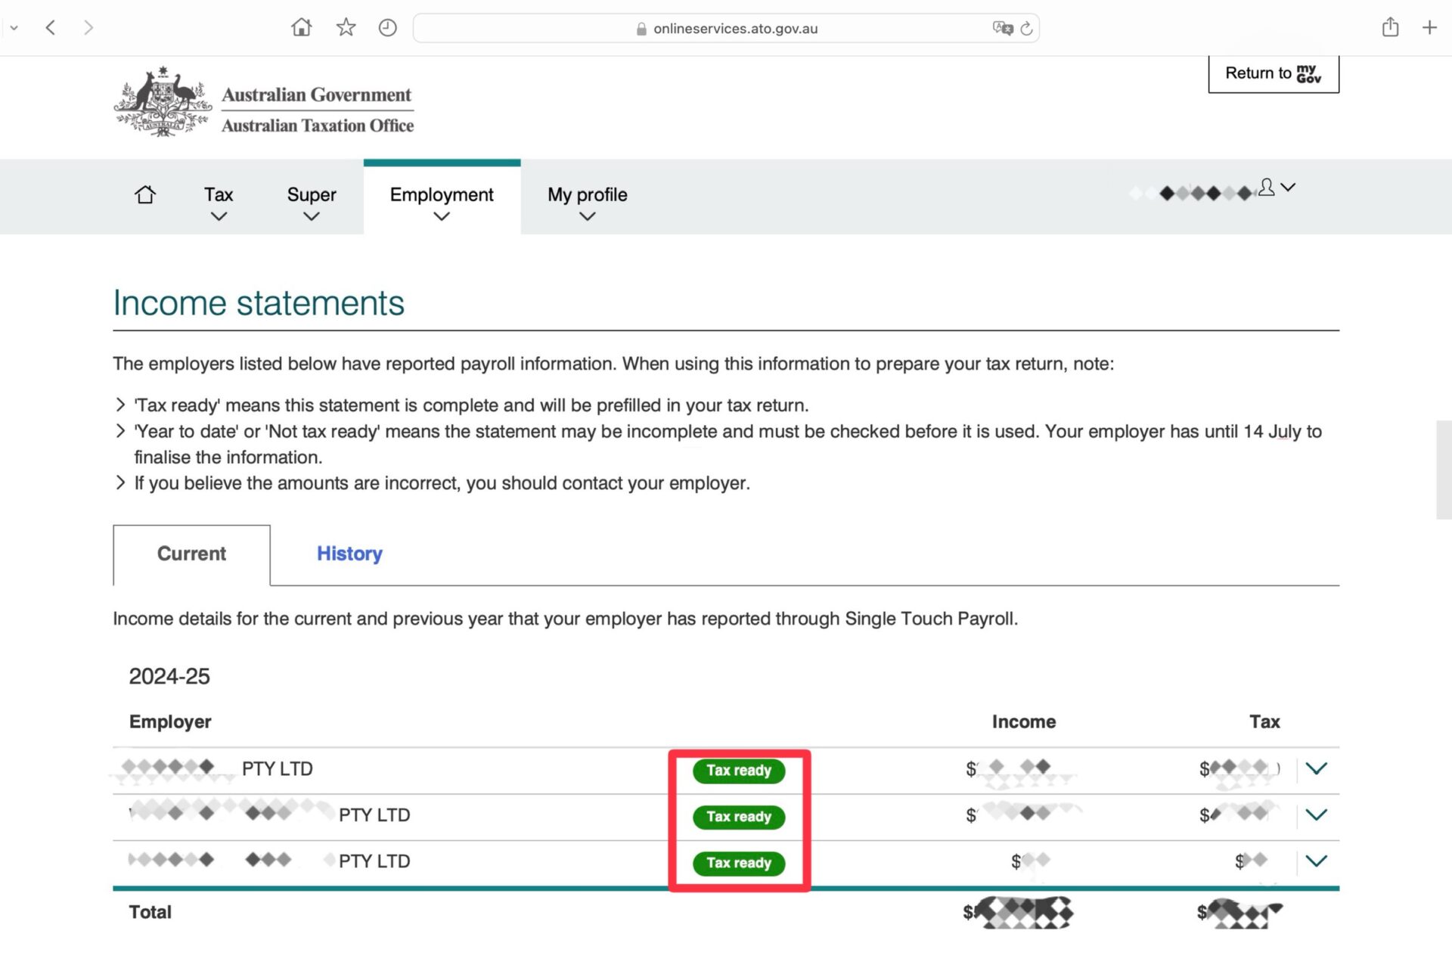1452x968 pixels.
Task: Click the share icon in browser toolbar
Action: 1390,28
